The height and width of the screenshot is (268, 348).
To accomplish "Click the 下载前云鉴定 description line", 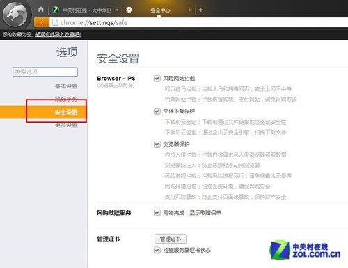I will (x=225, y=122).
